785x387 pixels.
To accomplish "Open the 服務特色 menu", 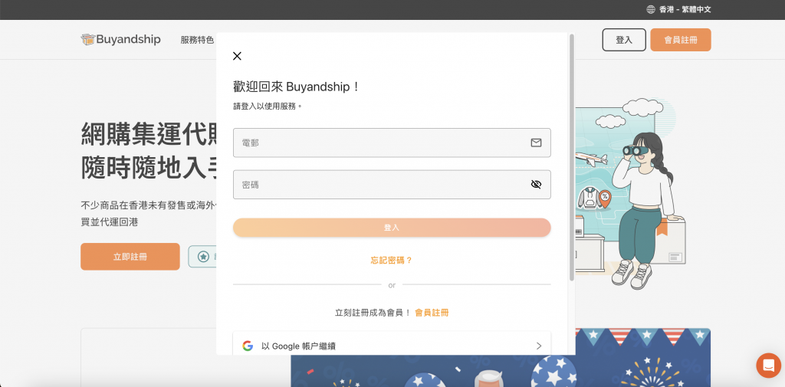I will coord(197,40).
